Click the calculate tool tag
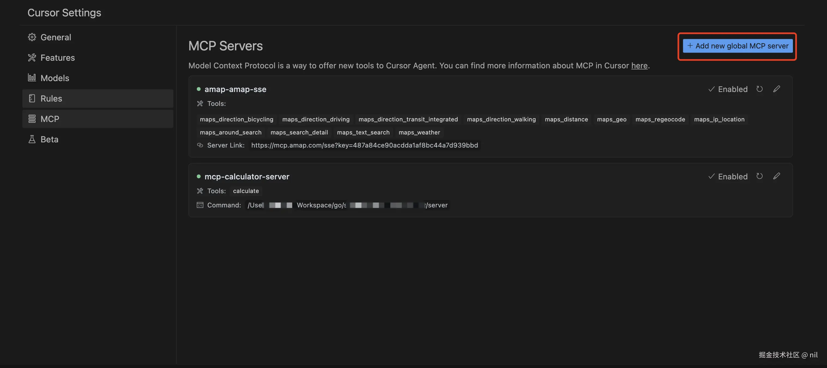The image size is (827, 368). [x=246, y=191]
